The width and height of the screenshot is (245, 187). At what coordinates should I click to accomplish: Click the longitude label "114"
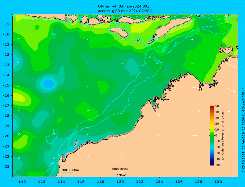[x=61, y=182]
